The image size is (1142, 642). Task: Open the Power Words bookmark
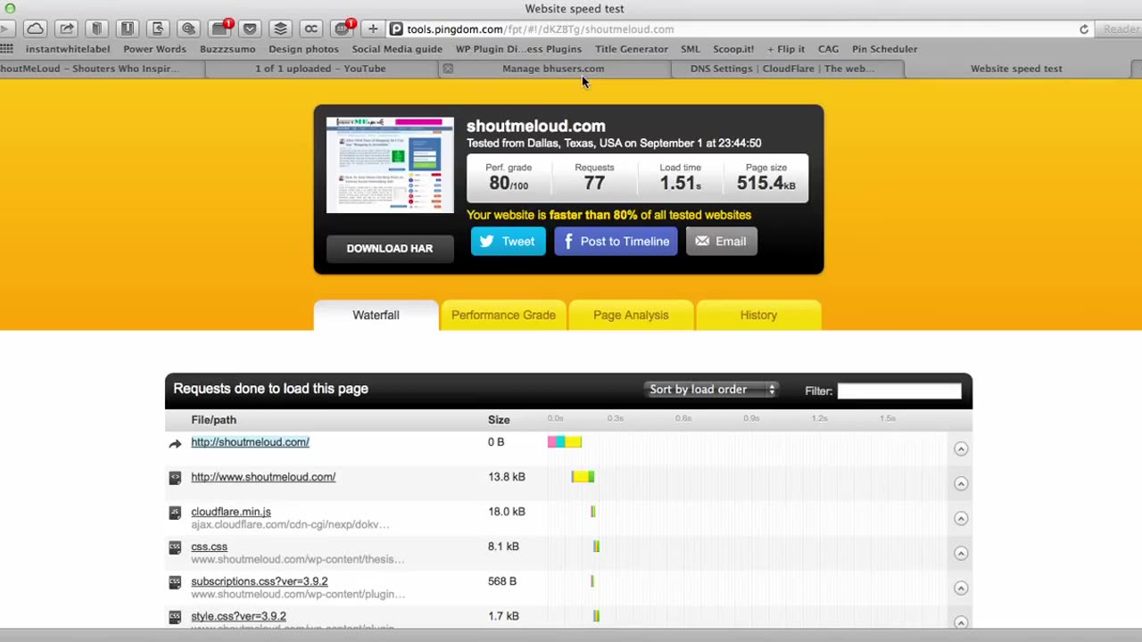coord(154,49)
